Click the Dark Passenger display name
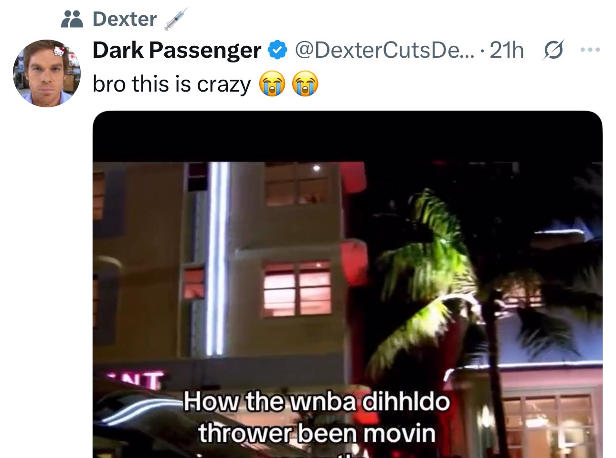This screenshot has height=458, width=616. (x=177, y=50)
